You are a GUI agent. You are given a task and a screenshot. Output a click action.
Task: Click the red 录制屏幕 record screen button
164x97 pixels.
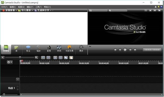[x=9, y=10]
